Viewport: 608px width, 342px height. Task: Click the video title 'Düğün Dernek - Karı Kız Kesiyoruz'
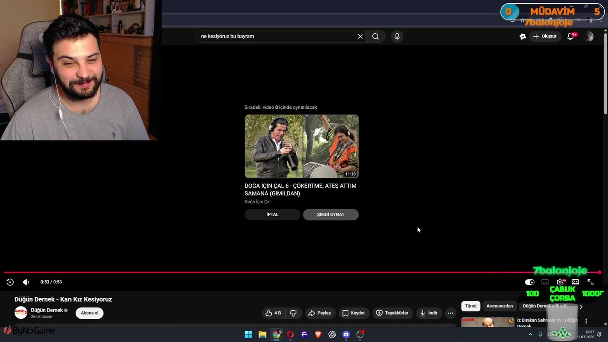tap(63, 299)
